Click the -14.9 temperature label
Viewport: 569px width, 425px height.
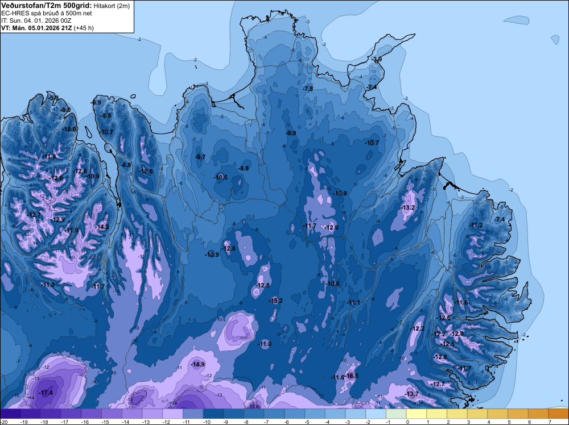198,364
